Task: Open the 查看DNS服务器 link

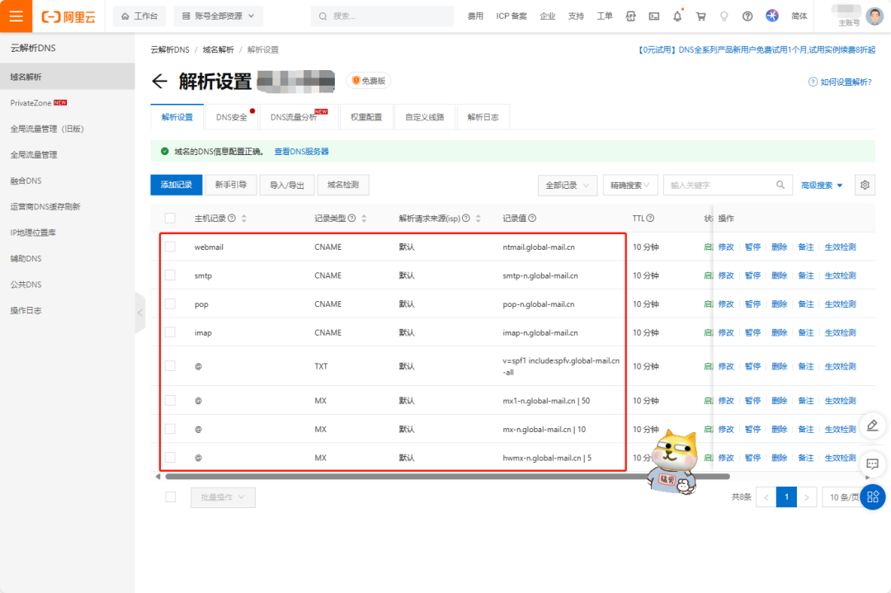Action: tap(301, 152)
